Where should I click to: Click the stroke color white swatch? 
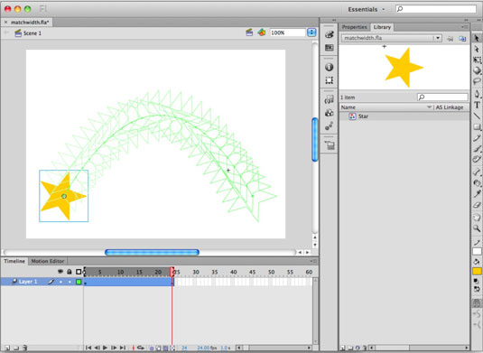point(477,252)
